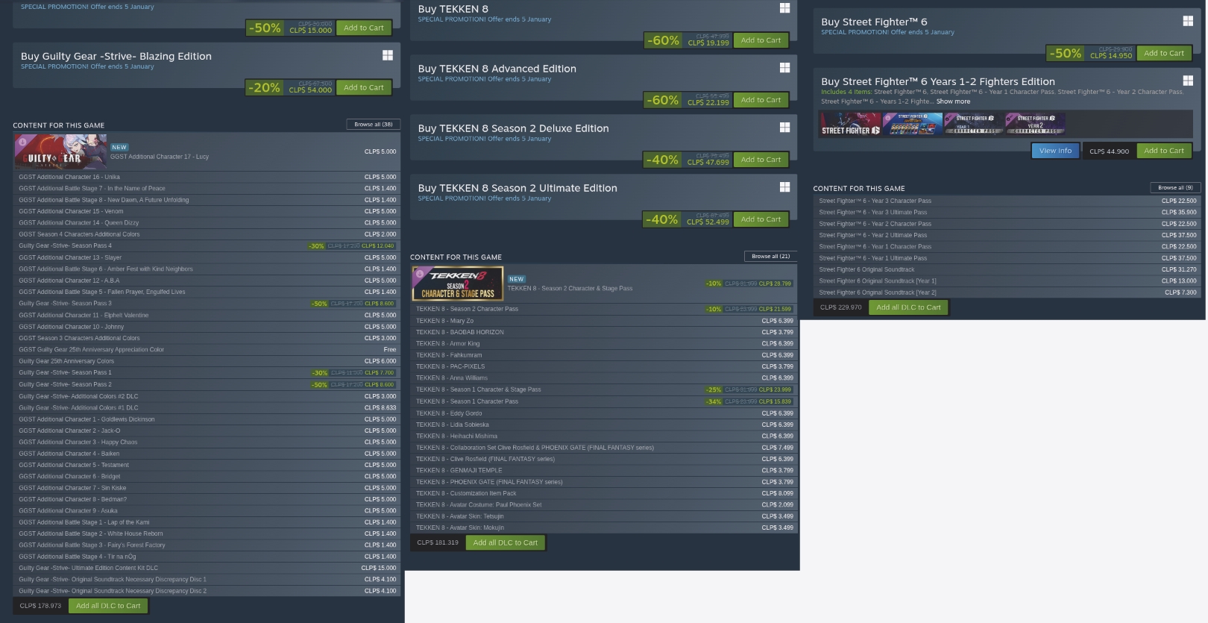Open TEKKEN 8 - Anna Williams DLC
The width and height of the screenshot is (1208, 623).
[604, 378]
